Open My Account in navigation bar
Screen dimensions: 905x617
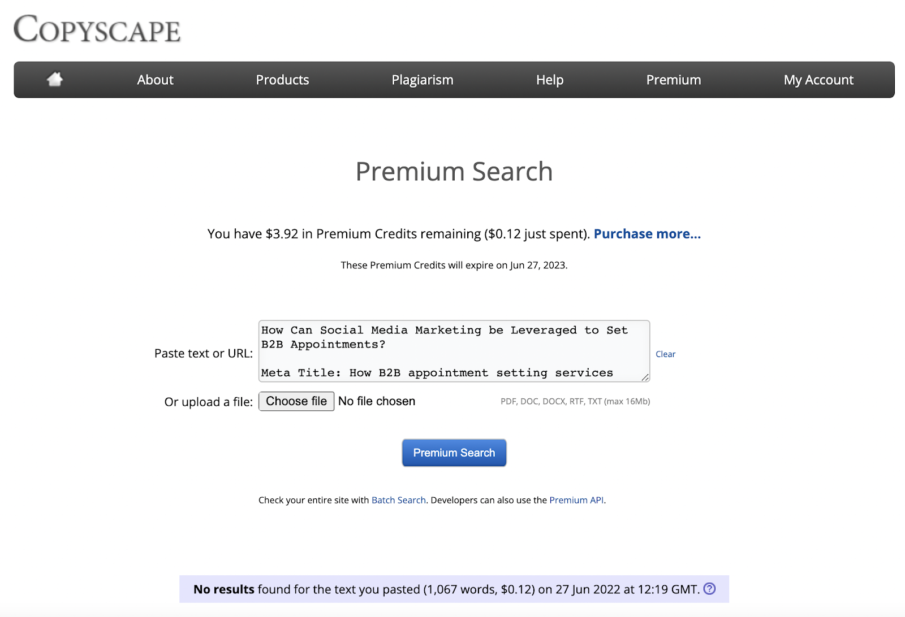(x=818, y=80)
